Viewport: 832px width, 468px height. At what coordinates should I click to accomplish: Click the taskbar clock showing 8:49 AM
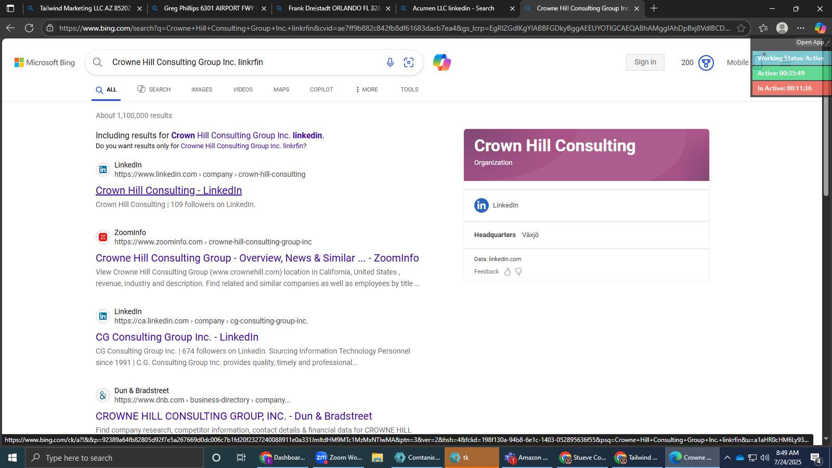tap(787, 458)
